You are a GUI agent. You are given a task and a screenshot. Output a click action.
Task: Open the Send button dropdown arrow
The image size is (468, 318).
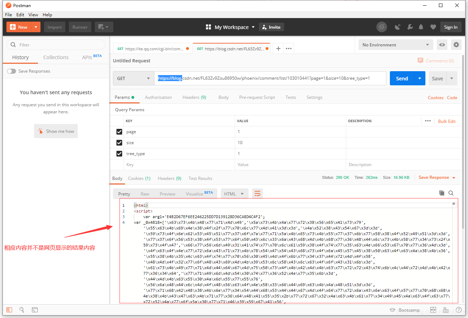[x=420, y=78]
